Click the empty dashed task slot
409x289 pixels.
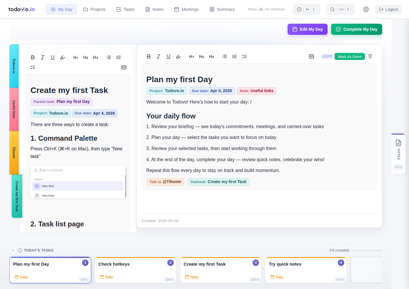366,270
